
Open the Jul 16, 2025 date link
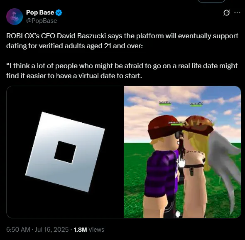point(52,230)
